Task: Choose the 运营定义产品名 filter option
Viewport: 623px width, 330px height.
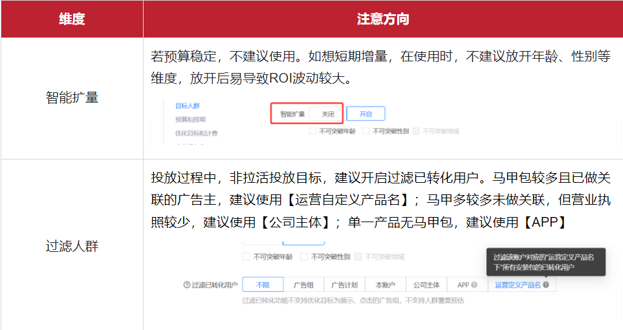Action: pyautogui.click(x=521, y=285)
